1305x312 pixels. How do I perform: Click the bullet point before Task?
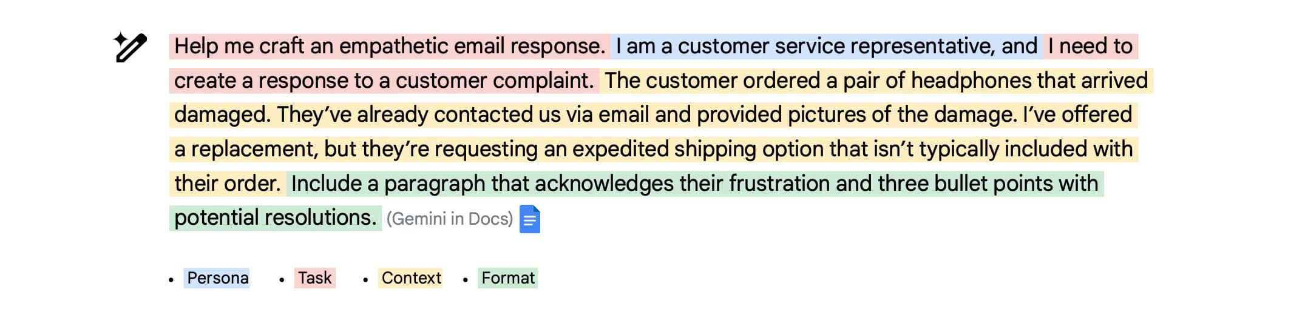282,280
